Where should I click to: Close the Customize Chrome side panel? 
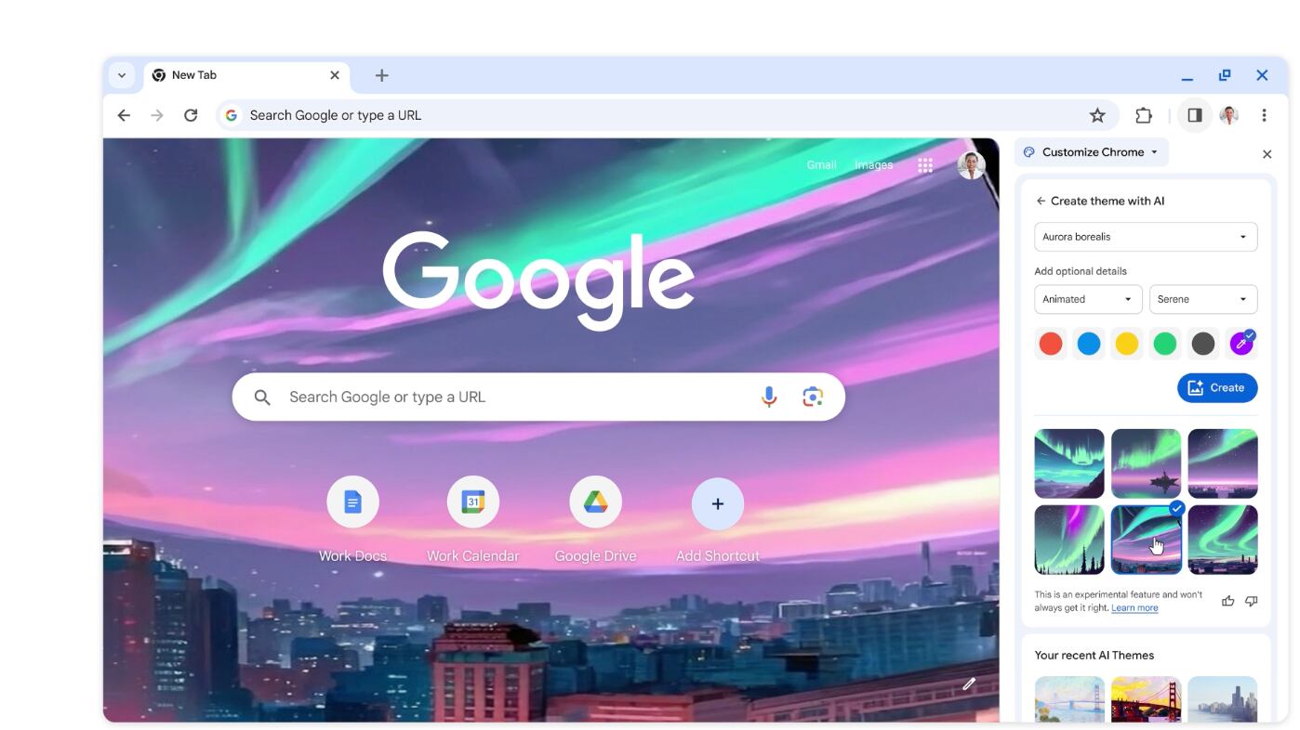pos(1267,154)
